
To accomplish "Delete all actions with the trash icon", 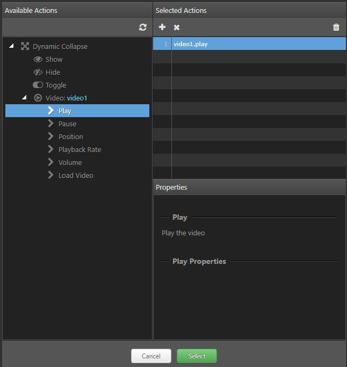I will pyautogui.click(x=336, y=27).
